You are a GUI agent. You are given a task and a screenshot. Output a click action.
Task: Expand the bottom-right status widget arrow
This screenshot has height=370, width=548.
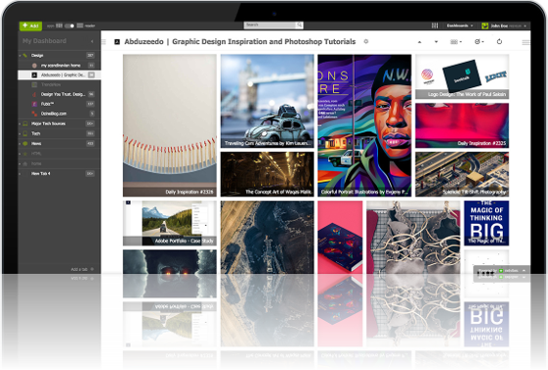[523, 271]
